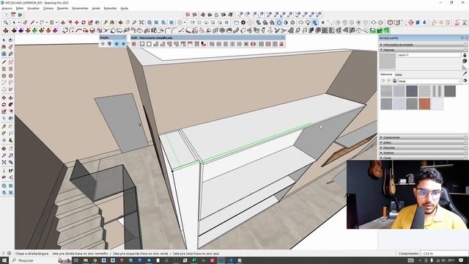Expand the Etiquetas panel
469x264 pixels.
click(x=424, y=147)
